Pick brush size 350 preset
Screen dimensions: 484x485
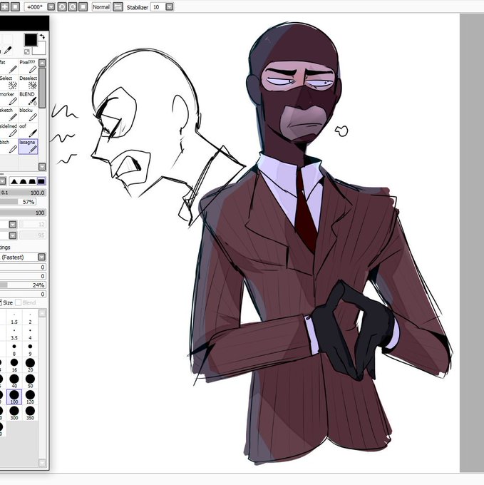pyautogui.click(x=30, y=413)
